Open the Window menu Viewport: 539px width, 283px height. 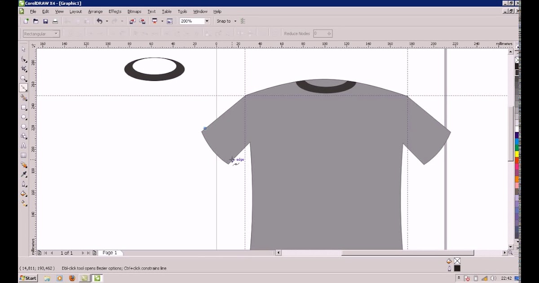[200, 11]
